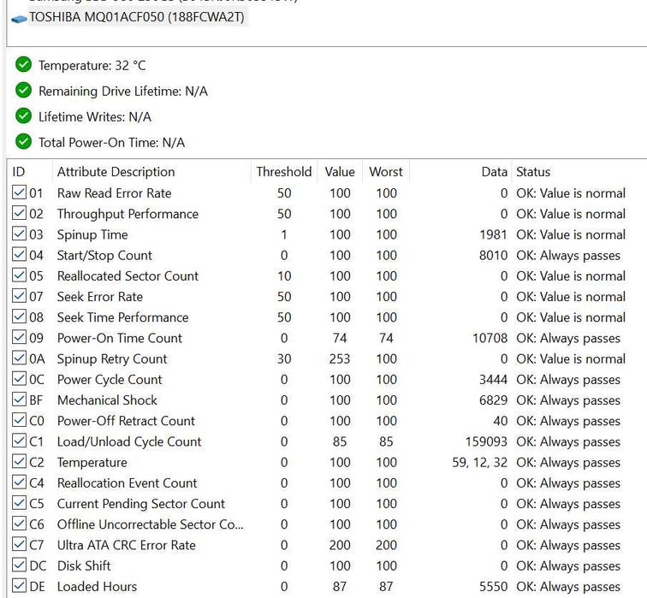Screen dimensions: 647x598
Task: Select the Seek Time Performance attribute name
Action: (x=123, y=317)
